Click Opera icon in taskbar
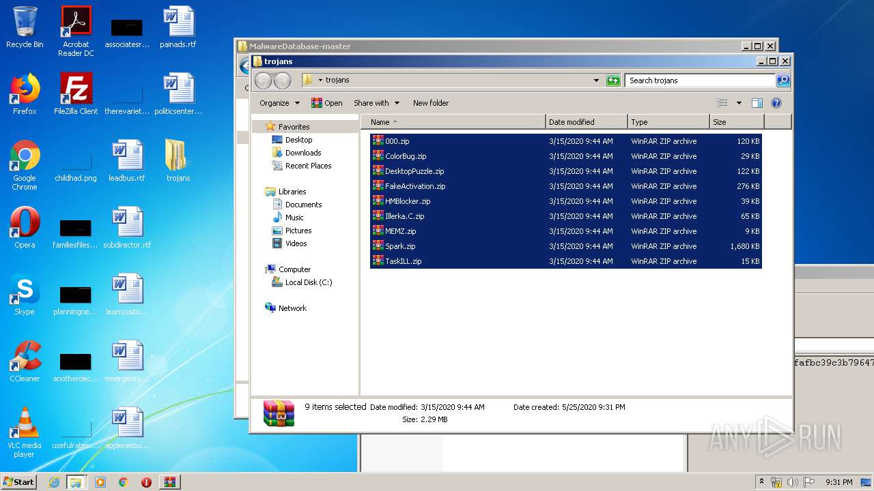 tap(146, 482)
